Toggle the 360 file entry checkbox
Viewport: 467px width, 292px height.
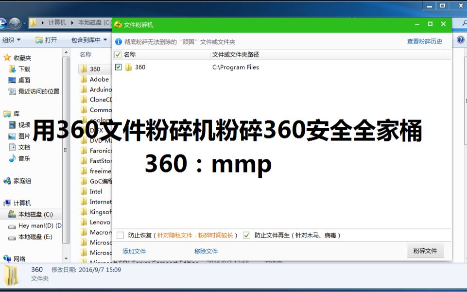[119, 68]
